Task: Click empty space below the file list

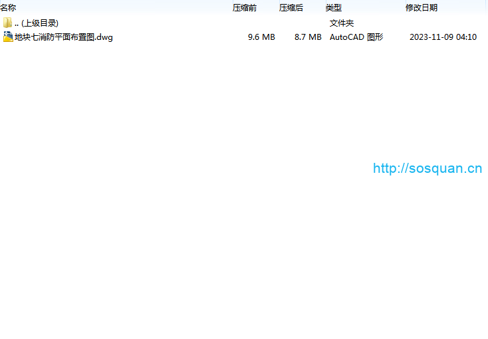Action: pos(199,233)
